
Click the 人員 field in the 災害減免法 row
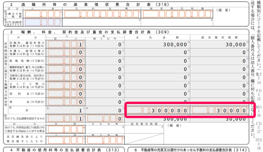66,140
